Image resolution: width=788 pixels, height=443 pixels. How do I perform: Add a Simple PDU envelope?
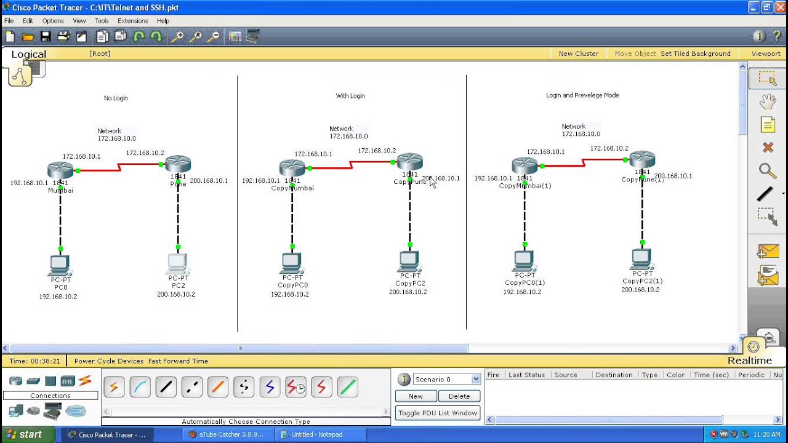768,251
